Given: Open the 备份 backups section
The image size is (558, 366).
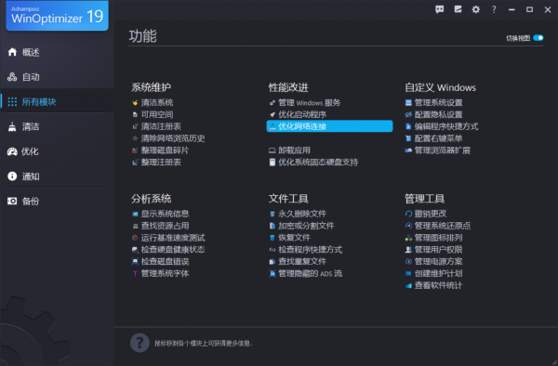Looking at the screenshot, I should pyautogui.click(x=31, y=202).
